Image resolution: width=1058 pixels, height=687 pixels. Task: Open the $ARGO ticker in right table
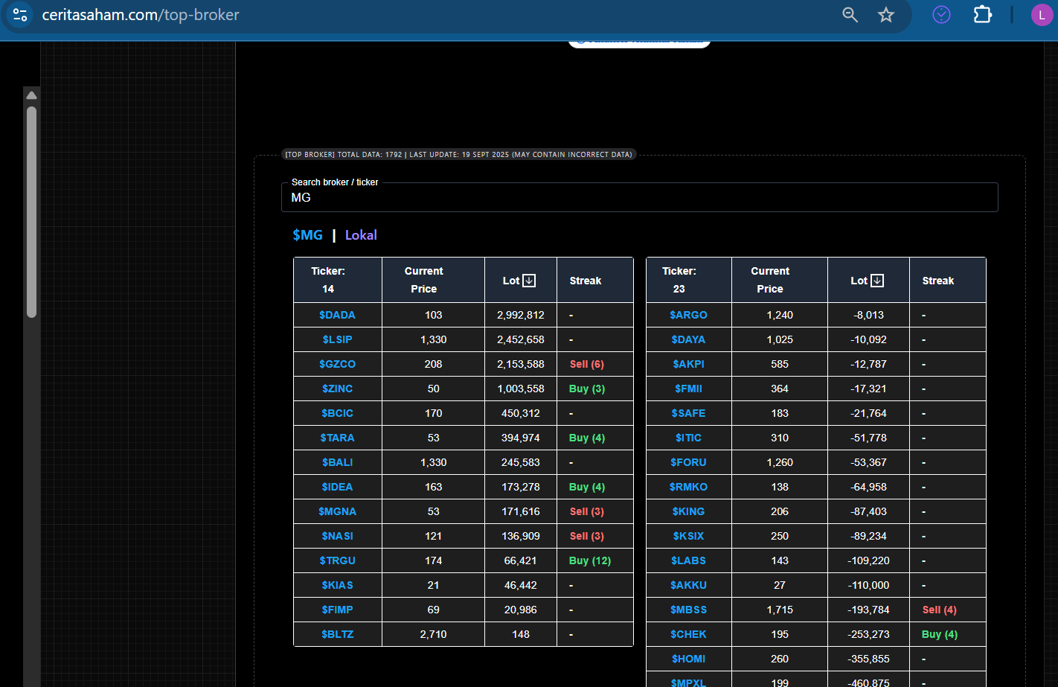point(688,315)
